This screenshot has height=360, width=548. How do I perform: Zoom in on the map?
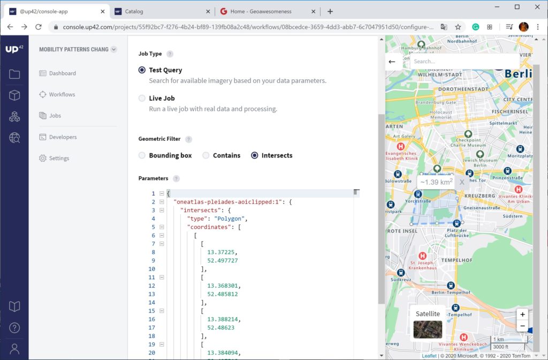point(522,314)
